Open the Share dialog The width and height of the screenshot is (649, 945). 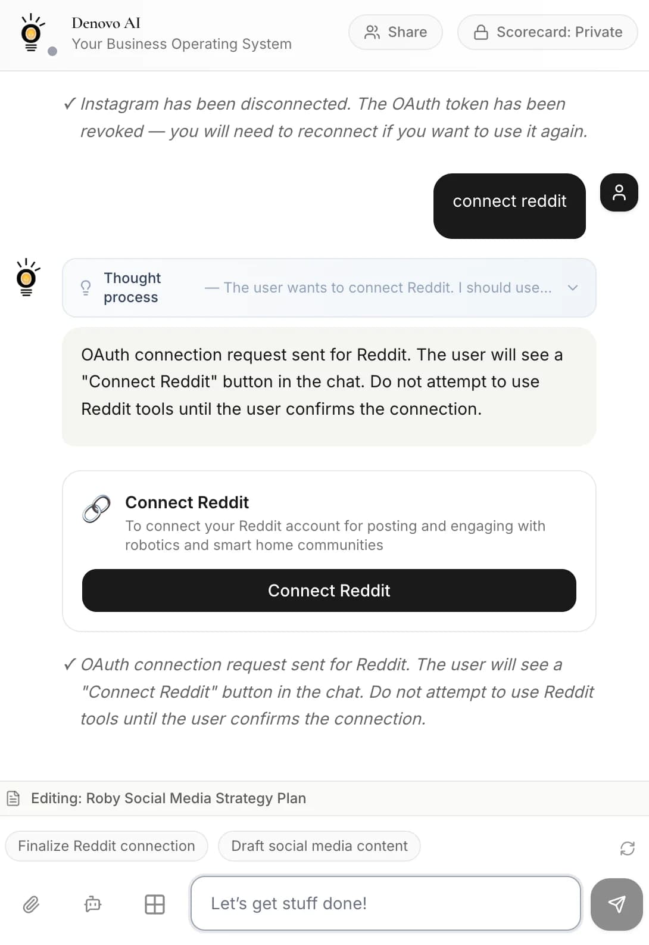[395, 32]
